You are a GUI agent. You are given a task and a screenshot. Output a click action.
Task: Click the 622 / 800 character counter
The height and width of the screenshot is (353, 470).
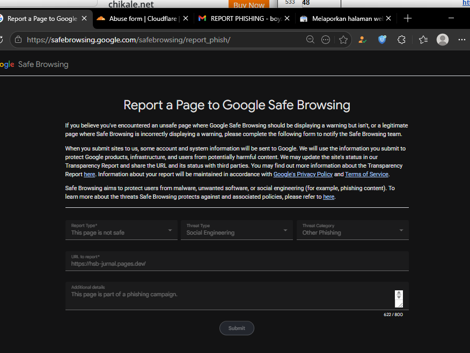[393, 314]
